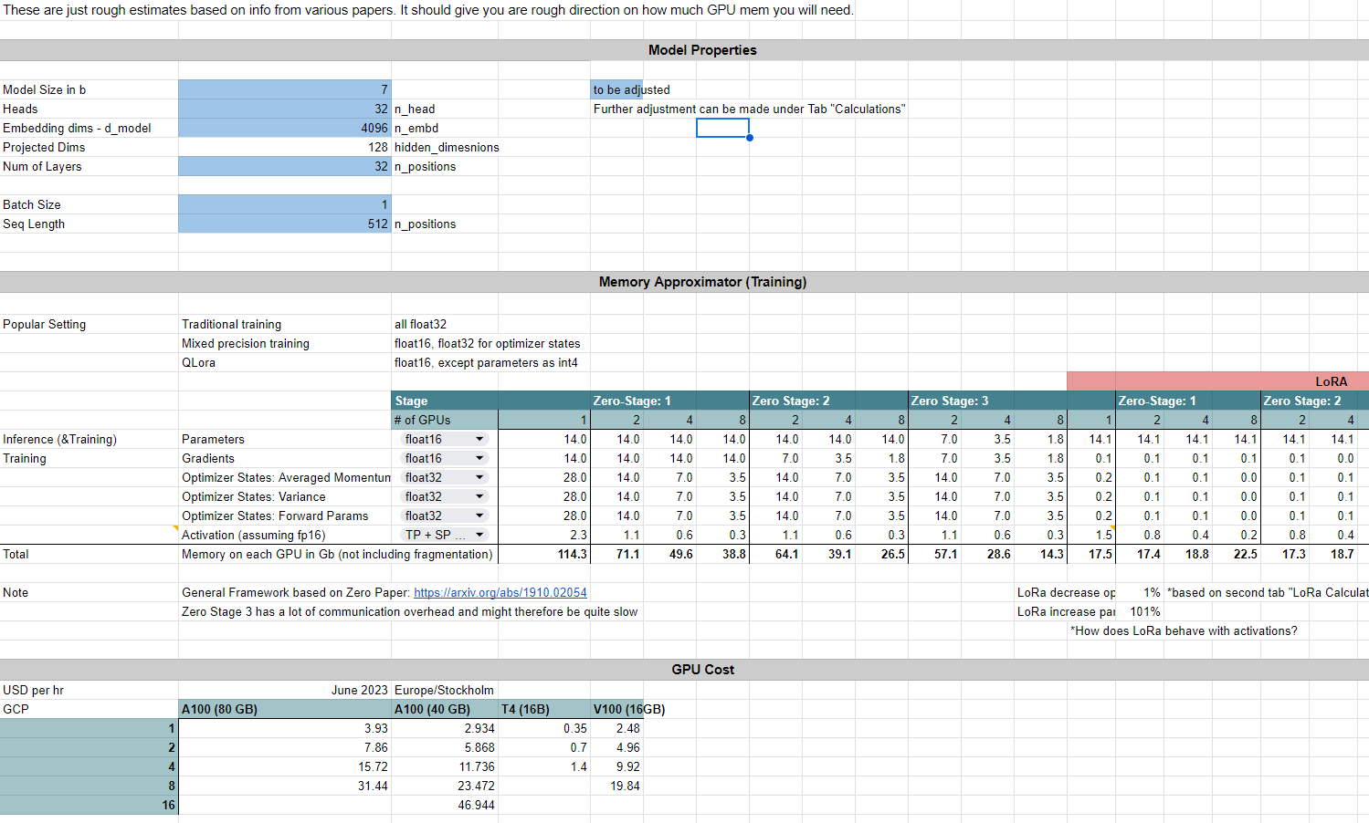
Task: Open the Forward Params float32 dropdown
Action: [445, 516]
